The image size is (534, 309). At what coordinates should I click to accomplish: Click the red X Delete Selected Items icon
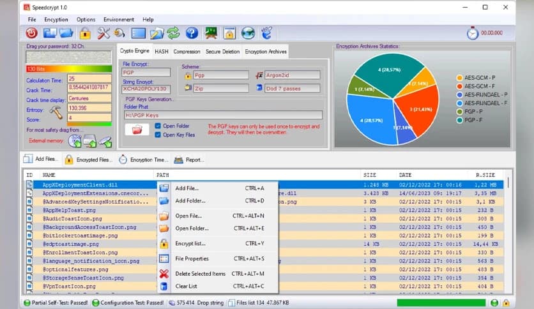coord(164,274)
